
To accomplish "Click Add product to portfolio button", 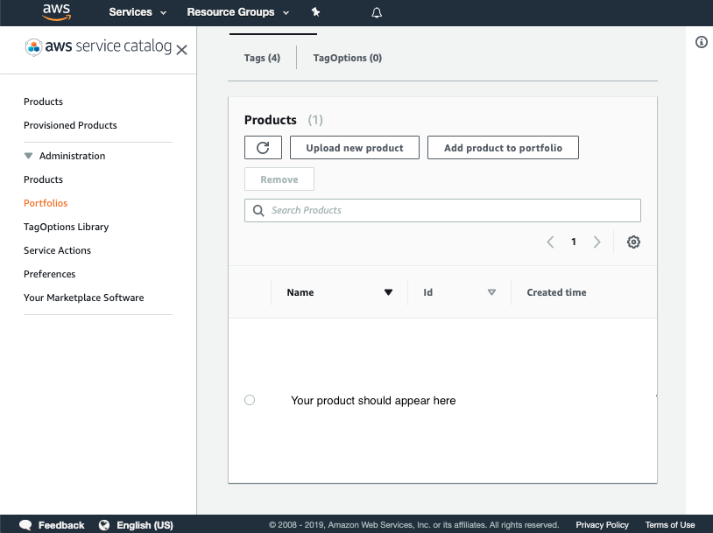I will 503,148.
